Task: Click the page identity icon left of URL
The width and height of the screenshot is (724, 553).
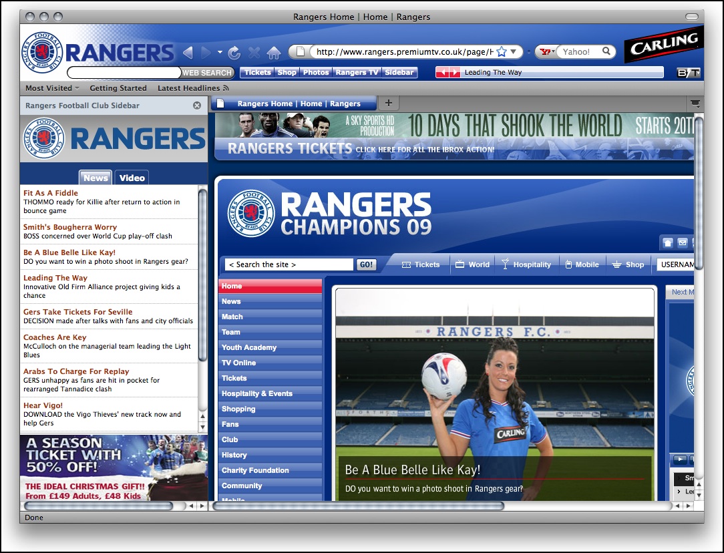Action: click(300, 51)
